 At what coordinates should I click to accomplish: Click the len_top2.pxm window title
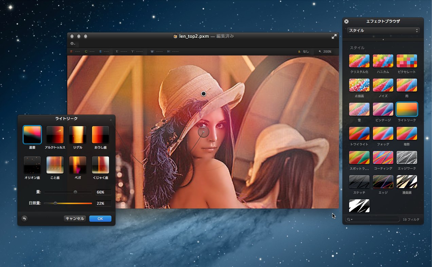194,36
